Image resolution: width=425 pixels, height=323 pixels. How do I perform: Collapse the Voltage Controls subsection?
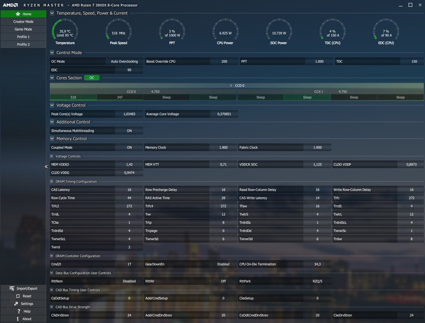[52, 156]
